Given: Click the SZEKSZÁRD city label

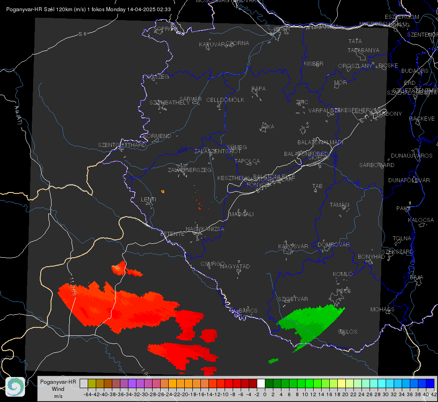Looking at the screenshot, I should (397, 252).
